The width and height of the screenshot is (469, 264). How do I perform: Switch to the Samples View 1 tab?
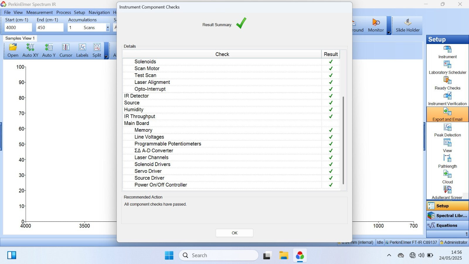pyautogui.click(x=20, y=38)
